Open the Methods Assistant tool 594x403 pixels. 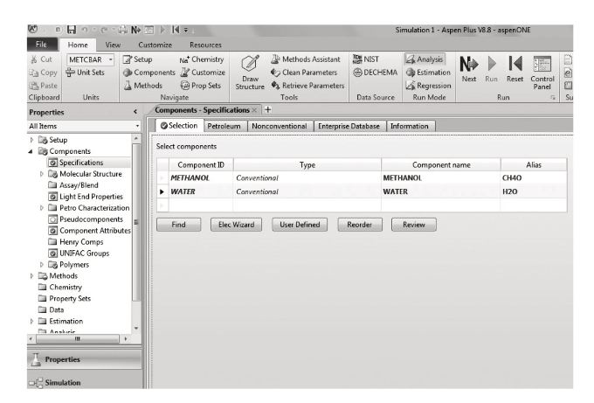pyautogui.click(x=306, y=59)
